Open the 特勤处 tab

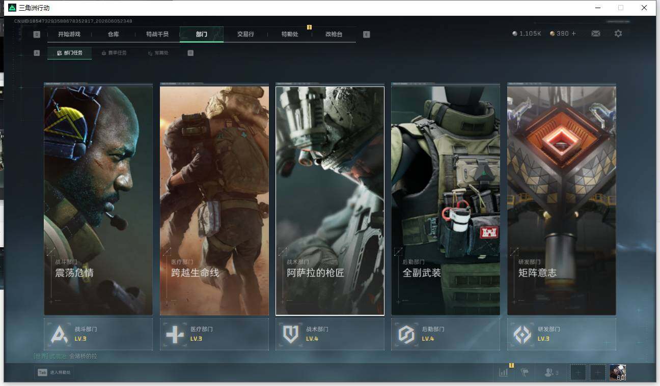tap(290, 34)
